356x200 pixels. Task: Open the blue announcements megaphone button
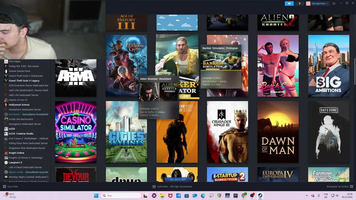pyautogui.click(x=289, y=3)
